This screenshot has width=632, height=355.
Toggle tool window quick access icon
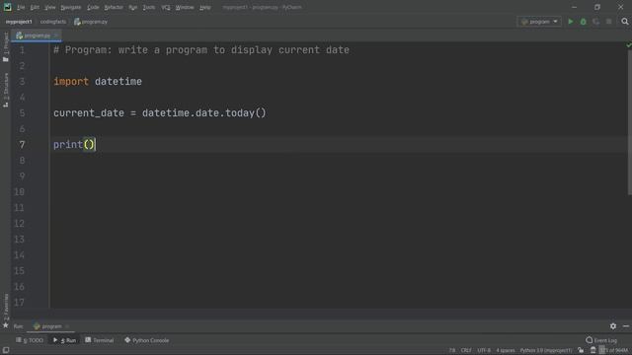(6, 350)
